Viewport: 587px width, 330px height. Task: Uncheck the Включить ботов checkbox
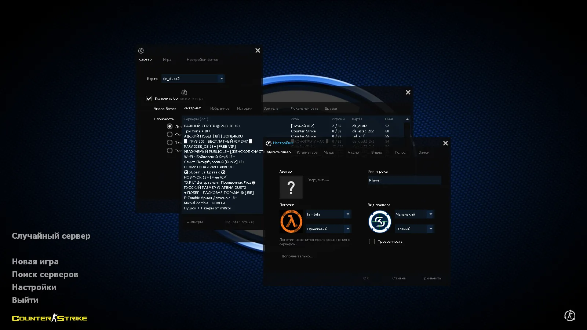tap(149, 99)
